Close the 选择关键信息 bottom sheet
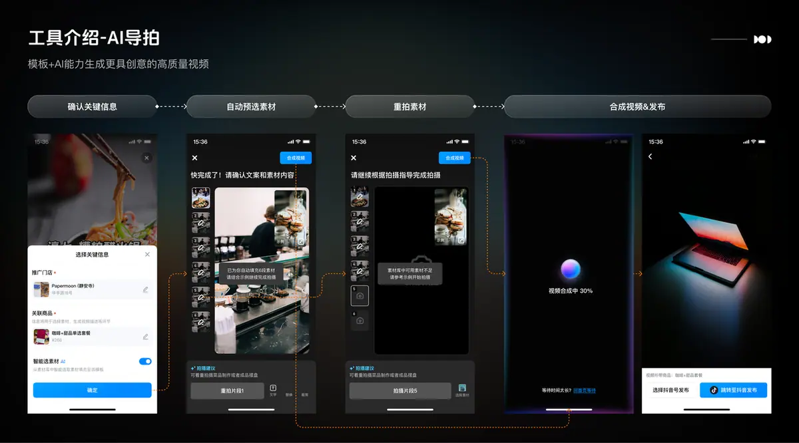This screenshot has width=799, height=443. (148, 255)
